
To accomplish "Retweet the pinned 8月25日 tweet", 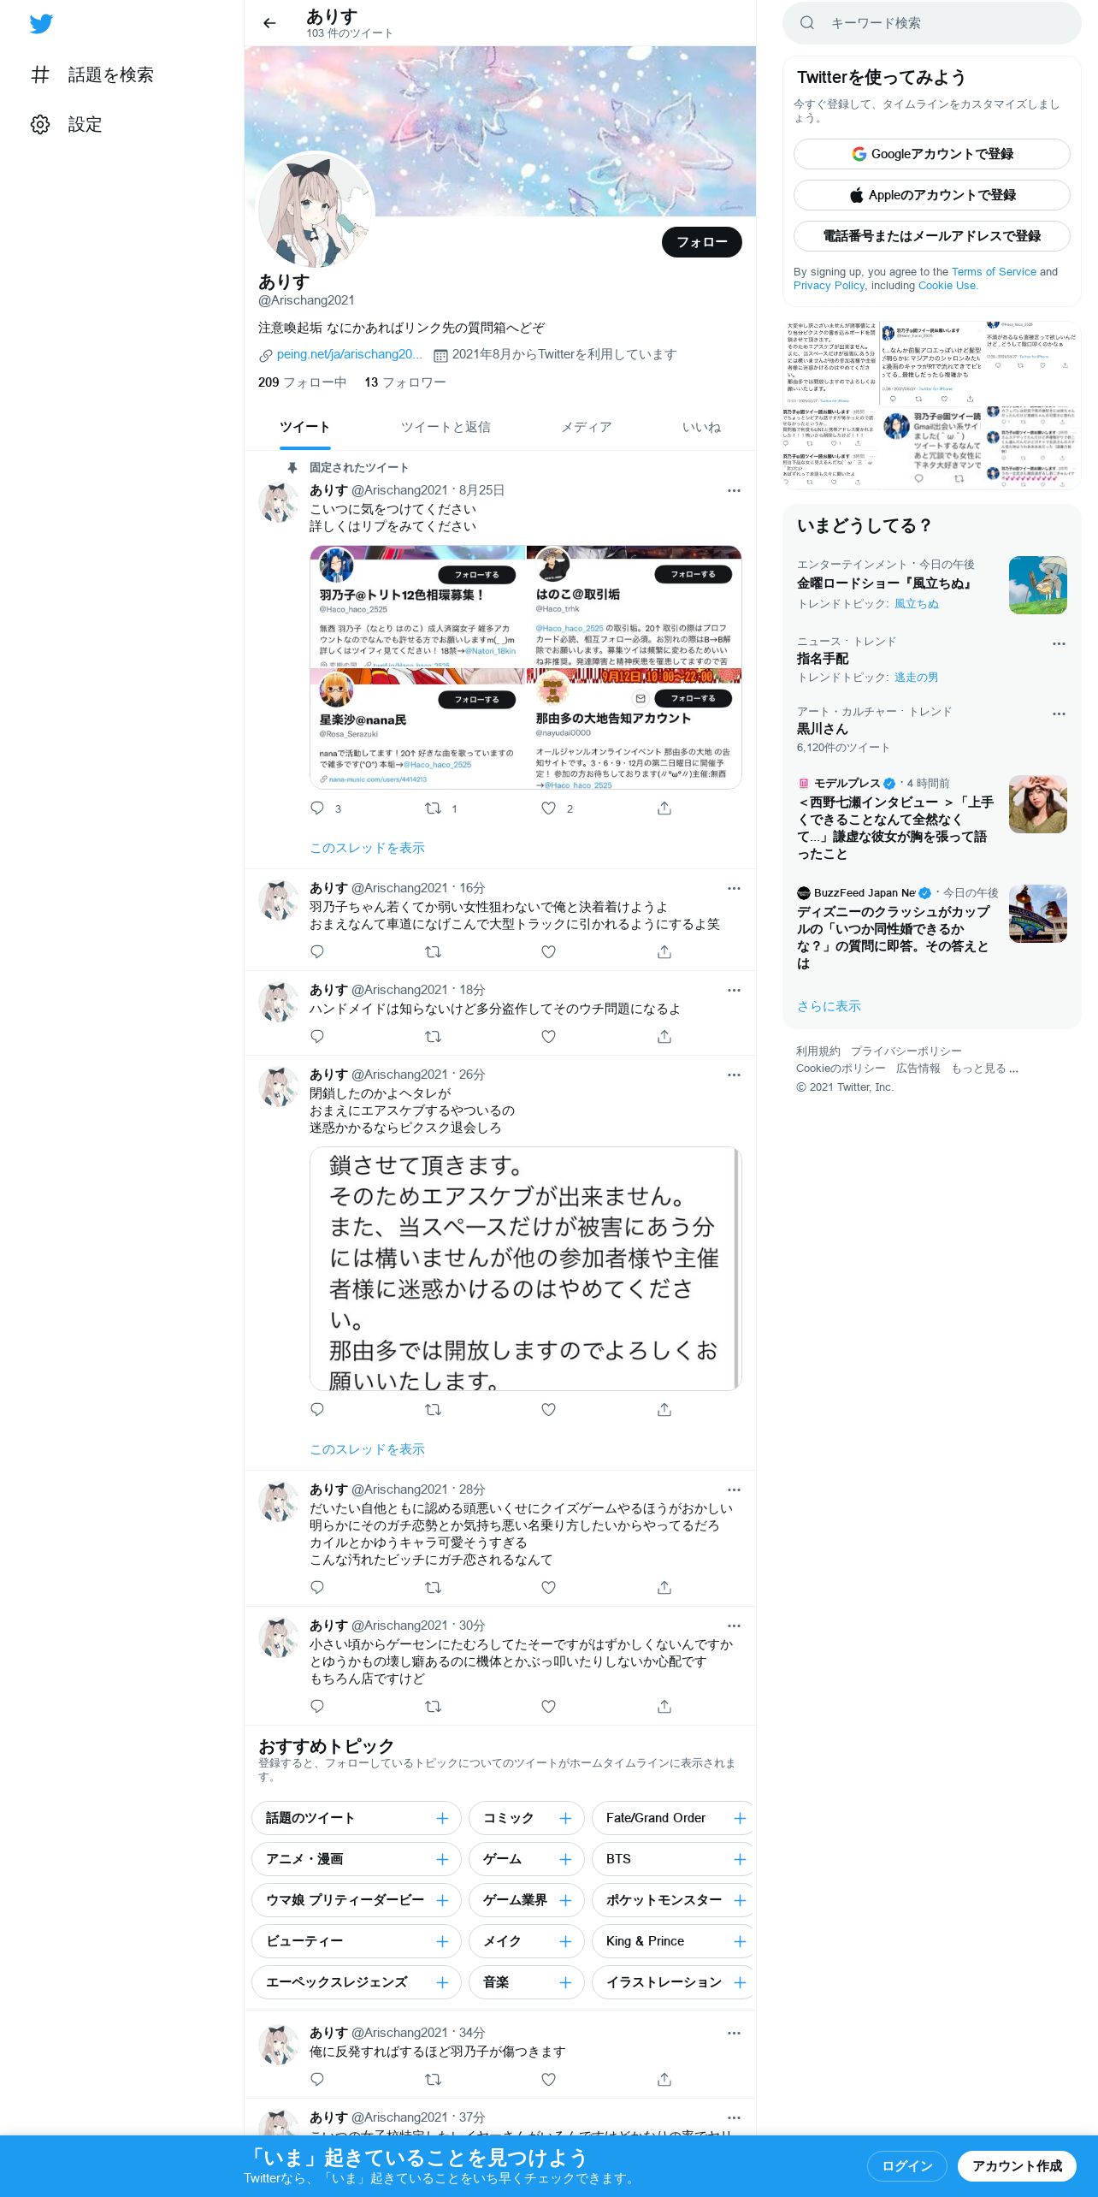I will point(434,808).
